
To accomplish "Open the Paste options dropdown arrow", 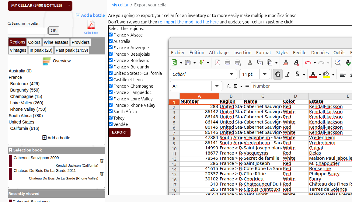I will pyautogui.click(x=276, y=62).
